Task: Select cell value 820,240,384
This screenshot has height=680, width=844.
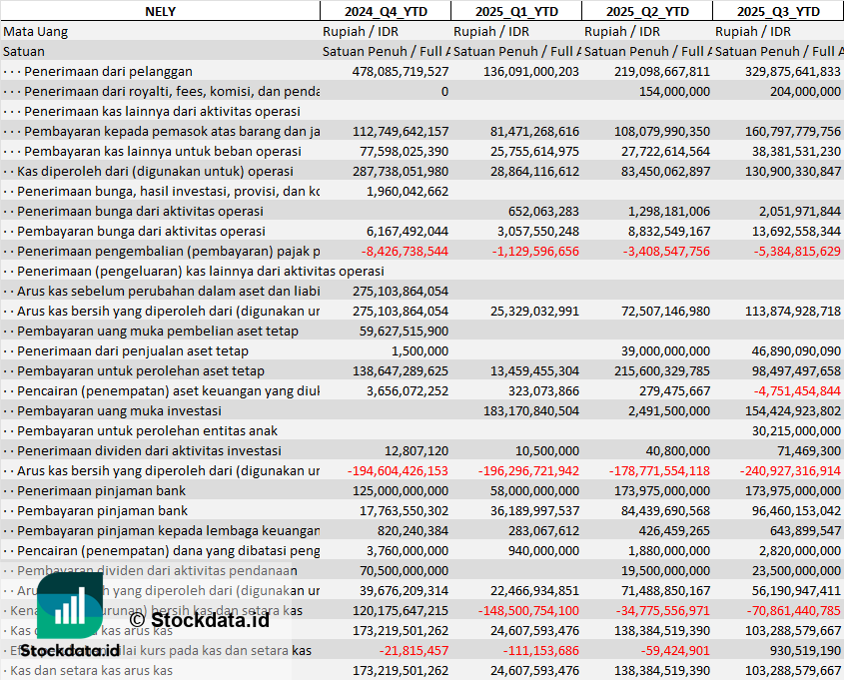Action: pos(413,529)
